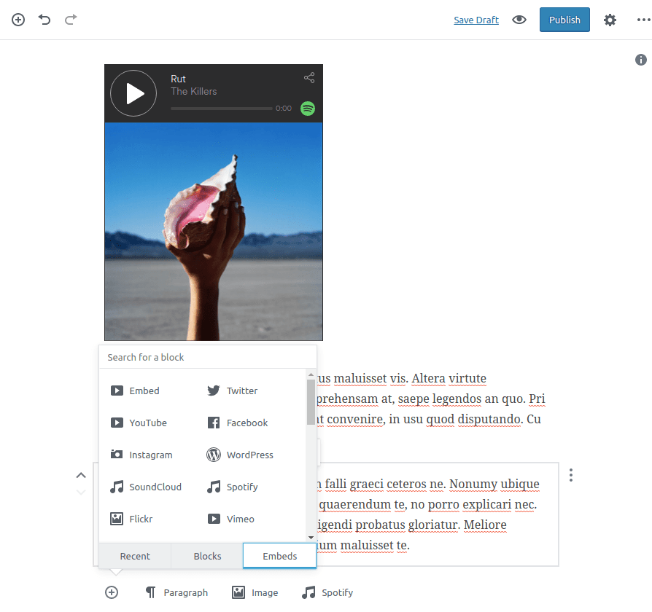
Task: Click the green Spotify logo
Action: 308,109
